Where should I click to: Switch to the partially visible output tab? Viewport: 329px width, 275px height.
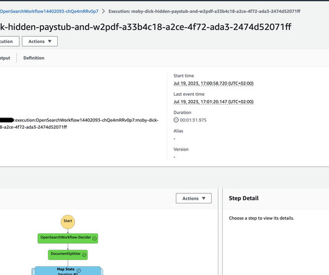pyautogui.click(x=5, y=58)
